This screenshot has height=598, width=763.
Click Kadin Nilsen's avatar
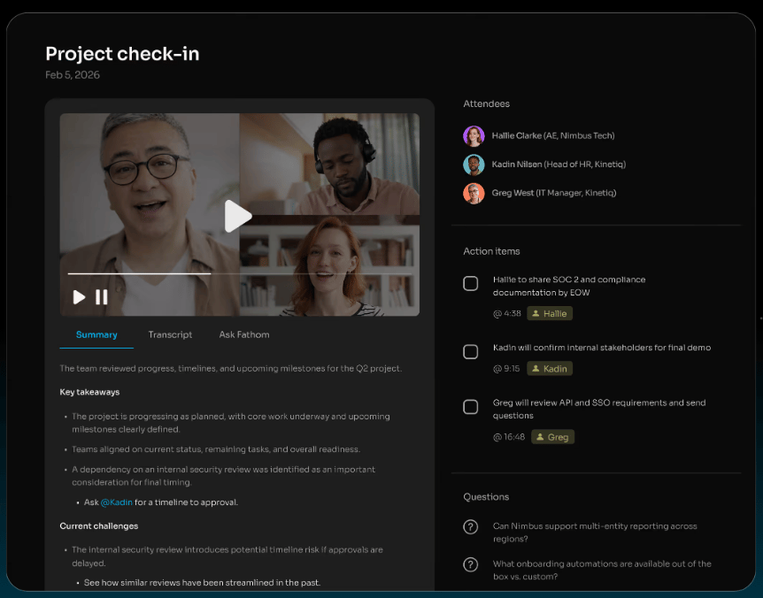point(474,165)
